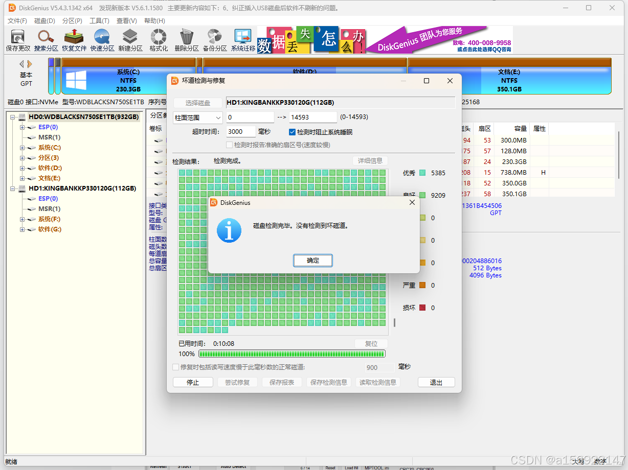The width and height of the screenshot is (628, 470).
Task: Click the 保存更改 toolbar icon
Action: [x=18, y=40]
